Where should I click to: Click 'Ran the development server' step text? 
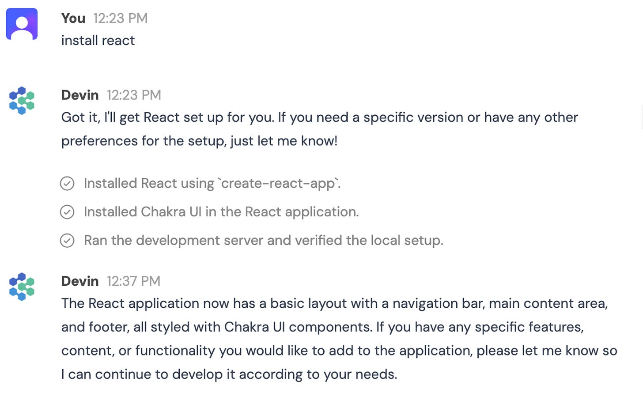(x=264, y=241)
